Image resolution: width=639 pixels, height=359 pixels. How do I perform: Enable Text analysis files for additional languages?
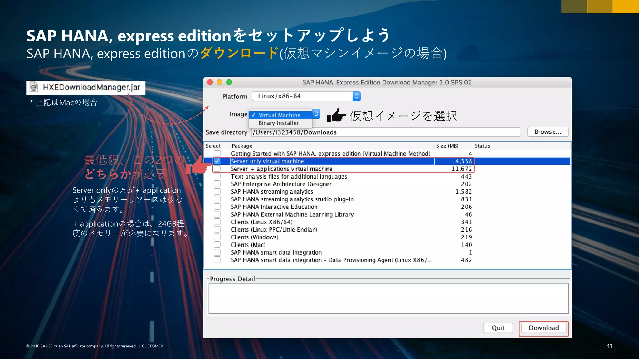click(x=217, y=176)
